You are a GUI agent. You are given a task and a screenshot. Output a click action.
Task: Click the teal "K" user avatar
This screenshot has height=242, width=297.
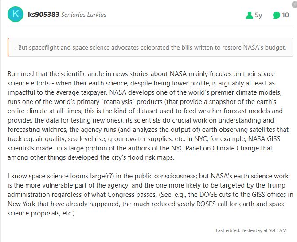coord(16,14)
